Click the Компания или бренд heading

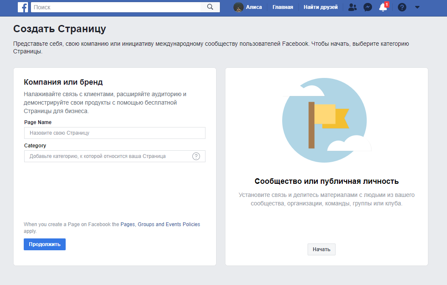(63, 82)
